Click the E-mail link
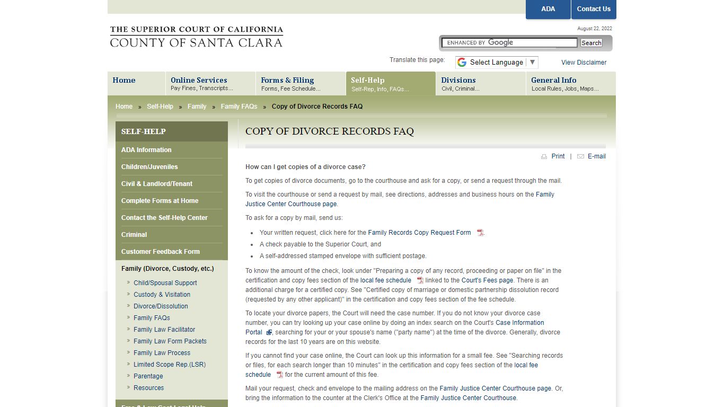Viewport: 724px width, 407px height. 596,156
